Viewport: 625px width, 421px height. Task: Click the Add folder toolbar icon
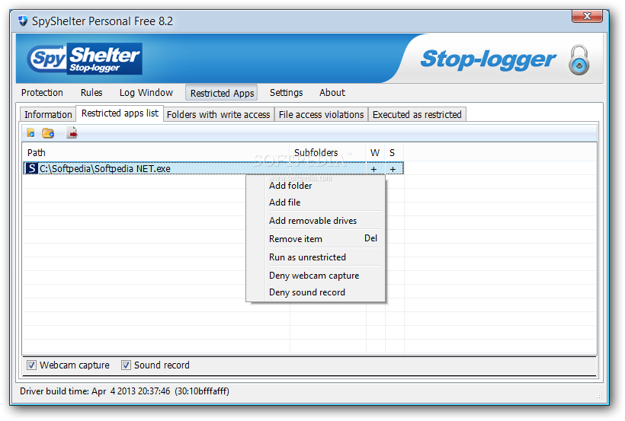48,133
